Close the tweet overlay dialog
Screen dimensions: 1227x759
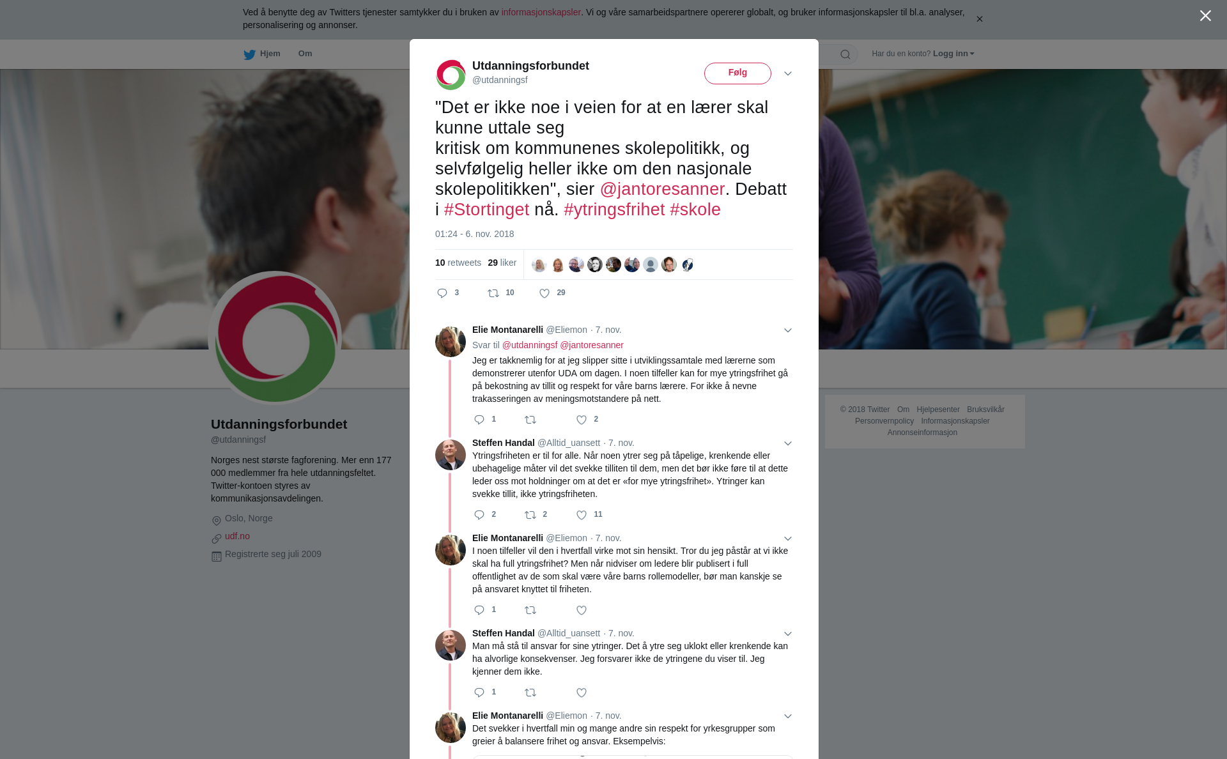(1205, 16)
